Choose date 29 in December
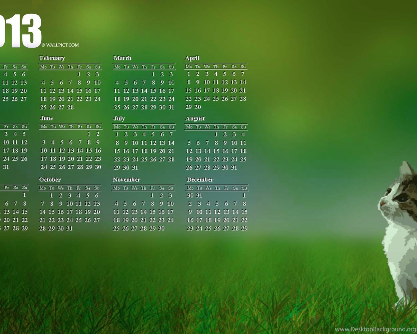The image size is (417, 334). tap(244, 229)
